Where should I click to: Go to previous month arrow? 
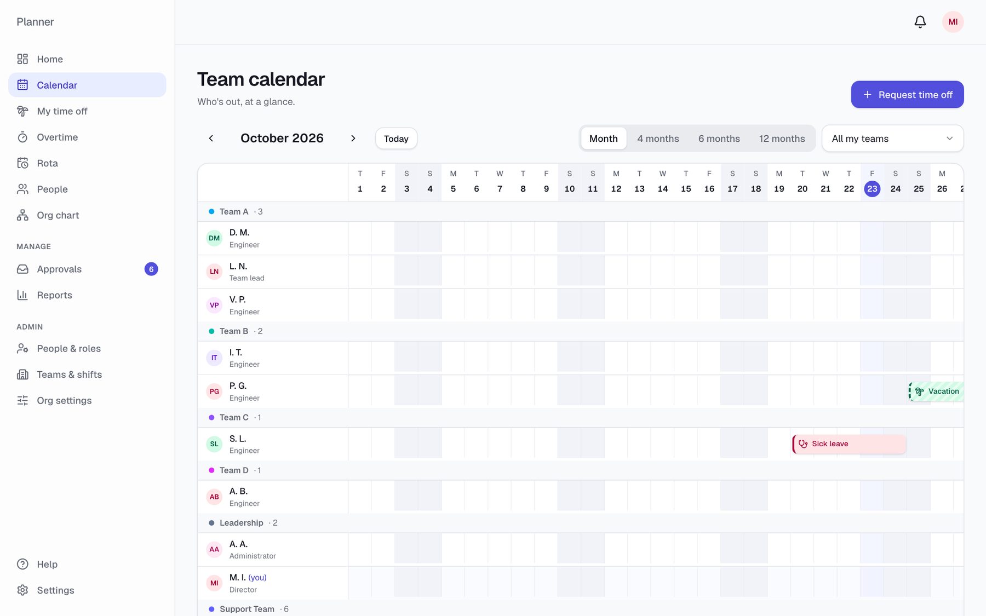tap(211, 139)
